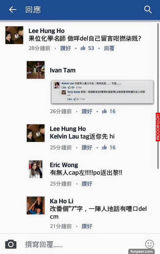Reply to Lee Hung Ho via 回覆

[109, 48]
